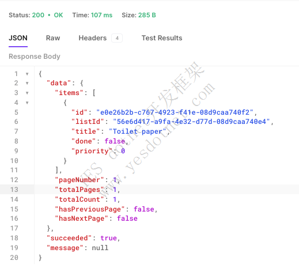Click the "hasNextPage" false value
This screenshot has width=299, height=268.
(x=127, y=218)
